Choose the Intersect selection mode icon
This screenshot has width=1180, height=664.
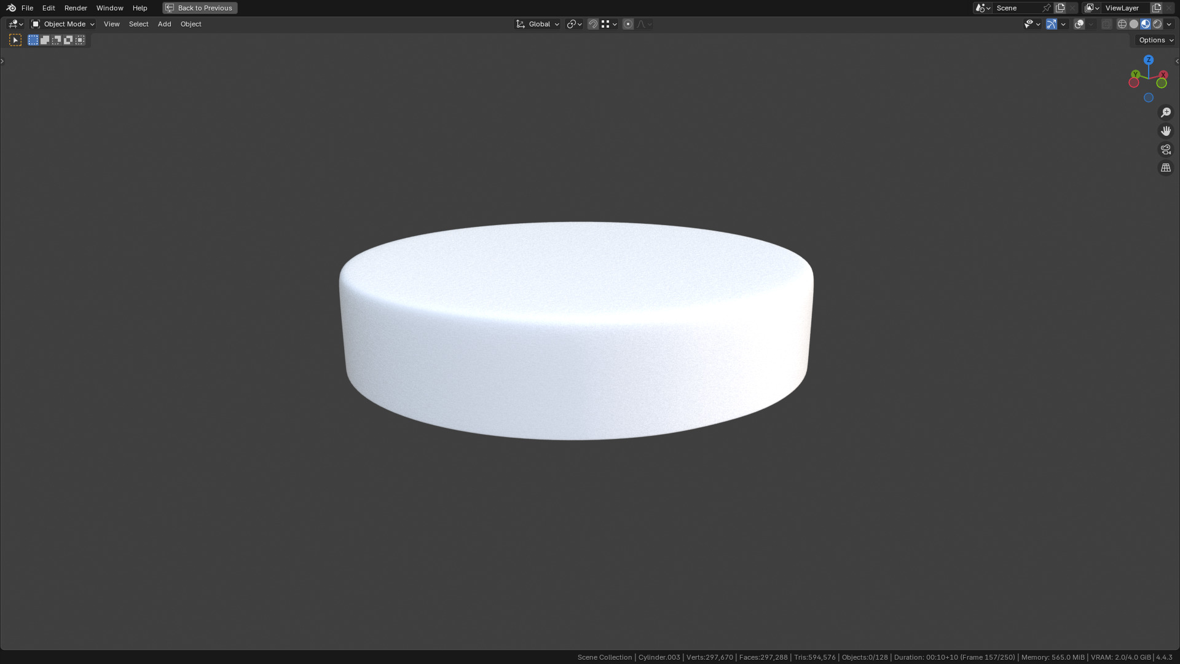[x=80, y=40]
